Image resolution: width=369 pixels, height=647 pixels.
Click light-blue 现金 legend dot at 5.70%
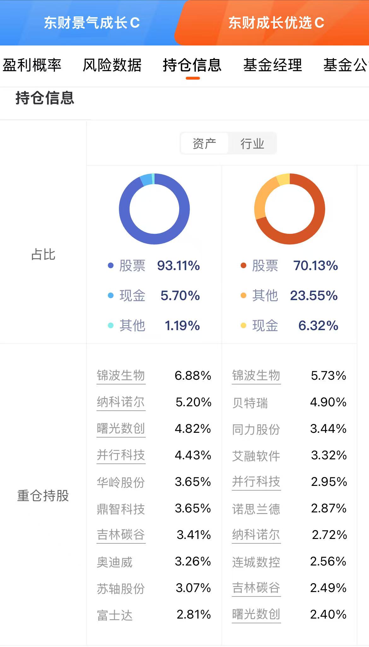pos(111,295)
